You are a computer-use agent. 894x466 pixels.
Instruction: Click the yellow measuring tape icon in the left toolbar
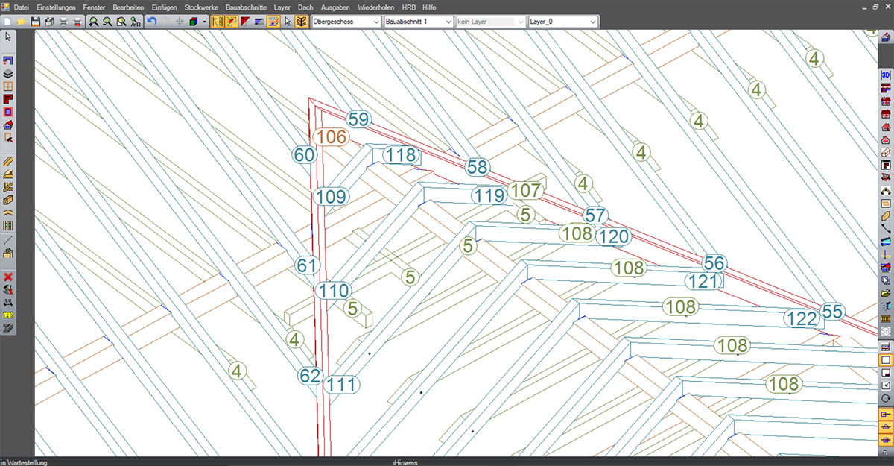coord(8,315)
